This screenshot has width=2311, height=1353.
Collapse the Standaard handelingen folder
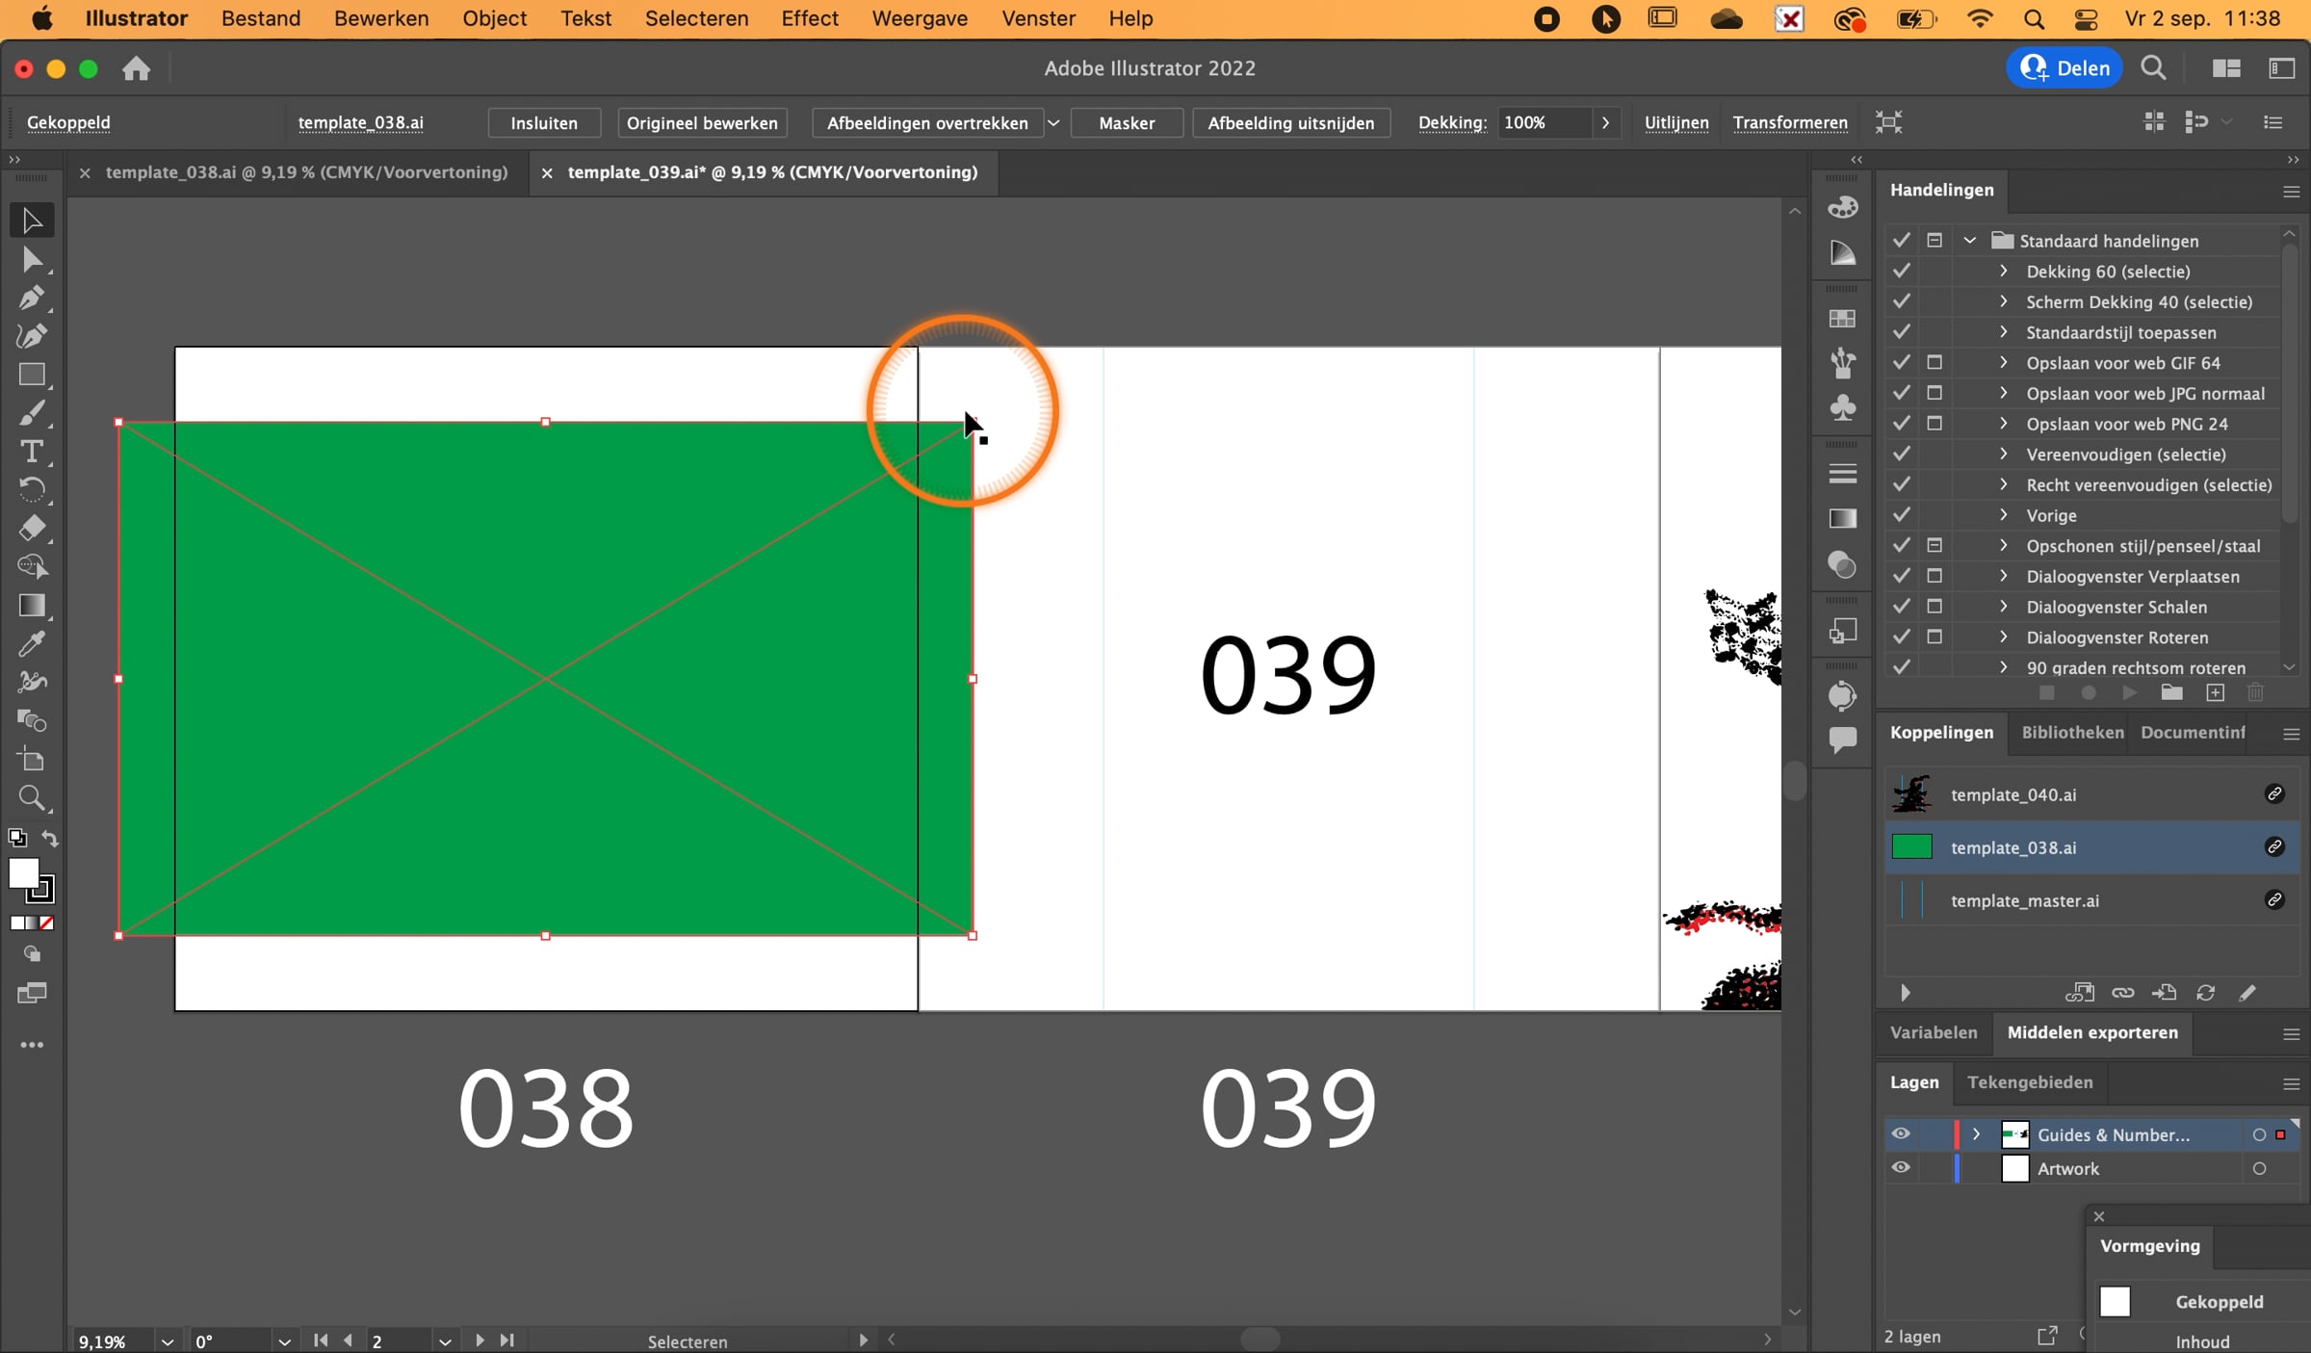tap(1970, 241)
